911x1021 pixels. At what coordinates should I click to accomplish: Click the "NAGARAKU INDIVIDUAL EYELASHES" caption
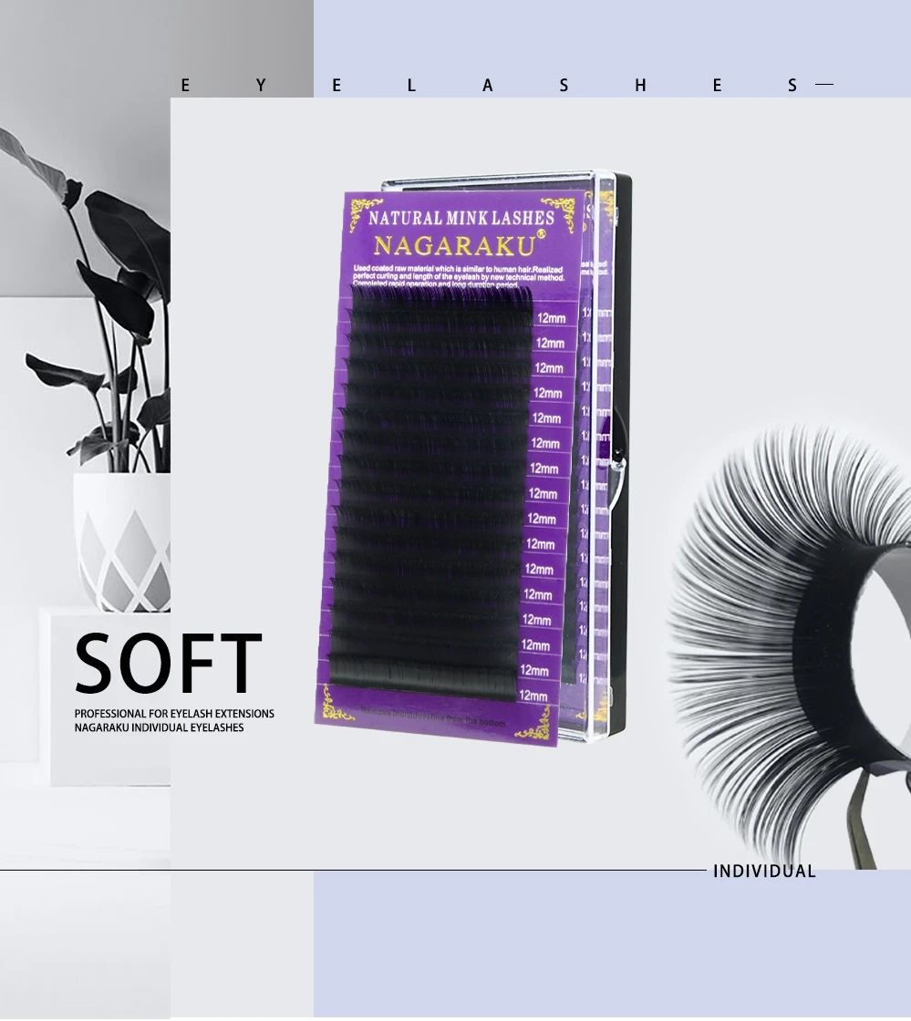(159, 727)
